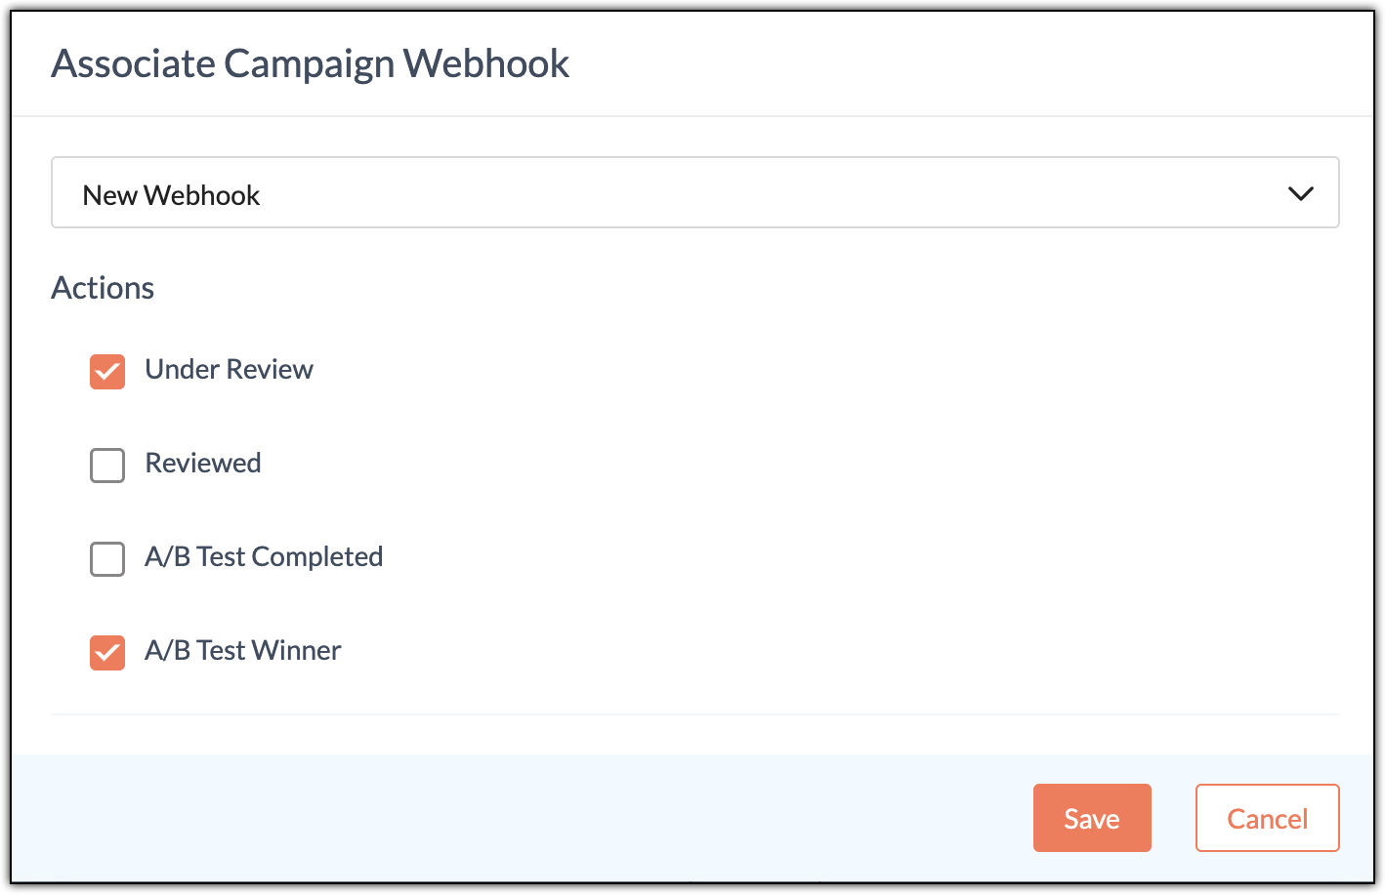Click the empty box icon beside A/B Test Completed
1385x894 pixels.
click(x=107, y=558)
